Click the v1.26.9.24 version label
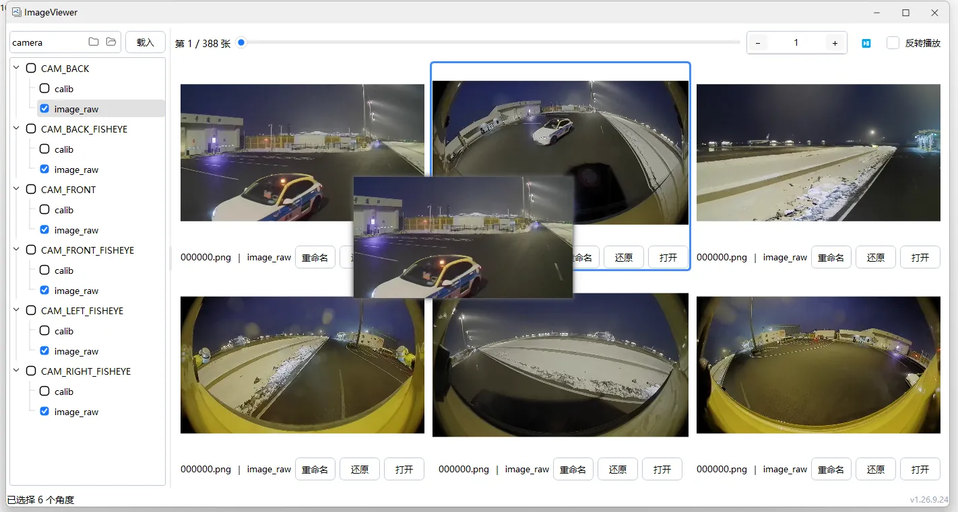Image resolution: width=958 pixels, height=512 pixels. pyautogui.click(x=929, y=500)
